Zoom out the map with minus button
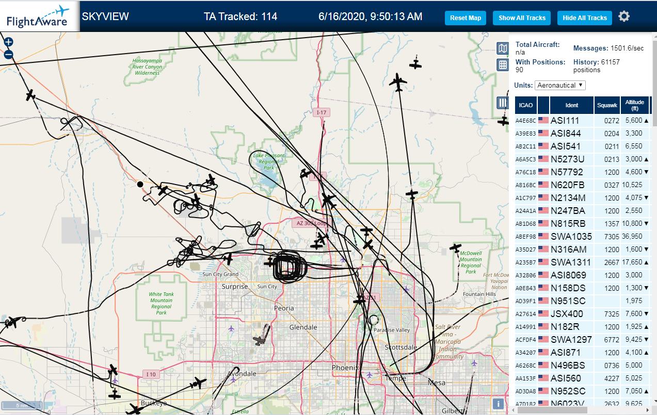This screenshot has height=415, width=657. [8, 55]
